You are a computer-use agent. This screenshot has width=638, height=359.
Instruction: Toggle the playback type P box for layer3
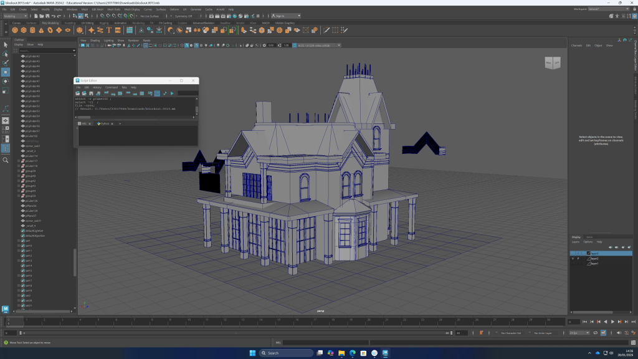578,253
